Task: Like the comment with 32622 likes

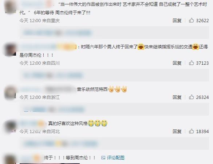Action: pos(191,20)
